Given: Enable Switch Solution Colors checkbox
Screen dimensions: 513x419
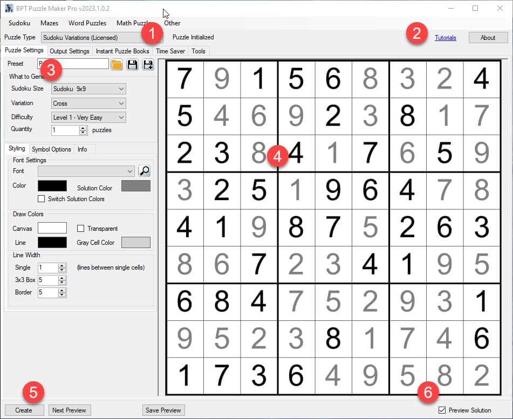Looking at the screenshot, I should point(41,199).
